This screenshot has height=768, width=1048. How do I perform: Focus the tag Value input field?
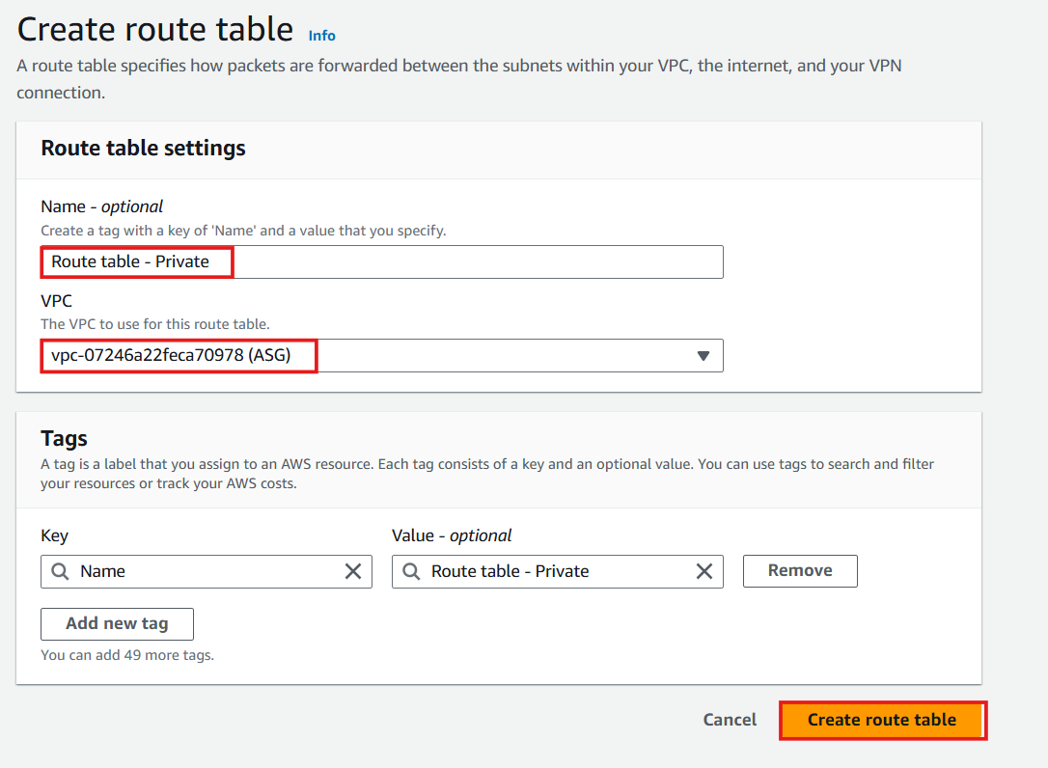[558, 571]
